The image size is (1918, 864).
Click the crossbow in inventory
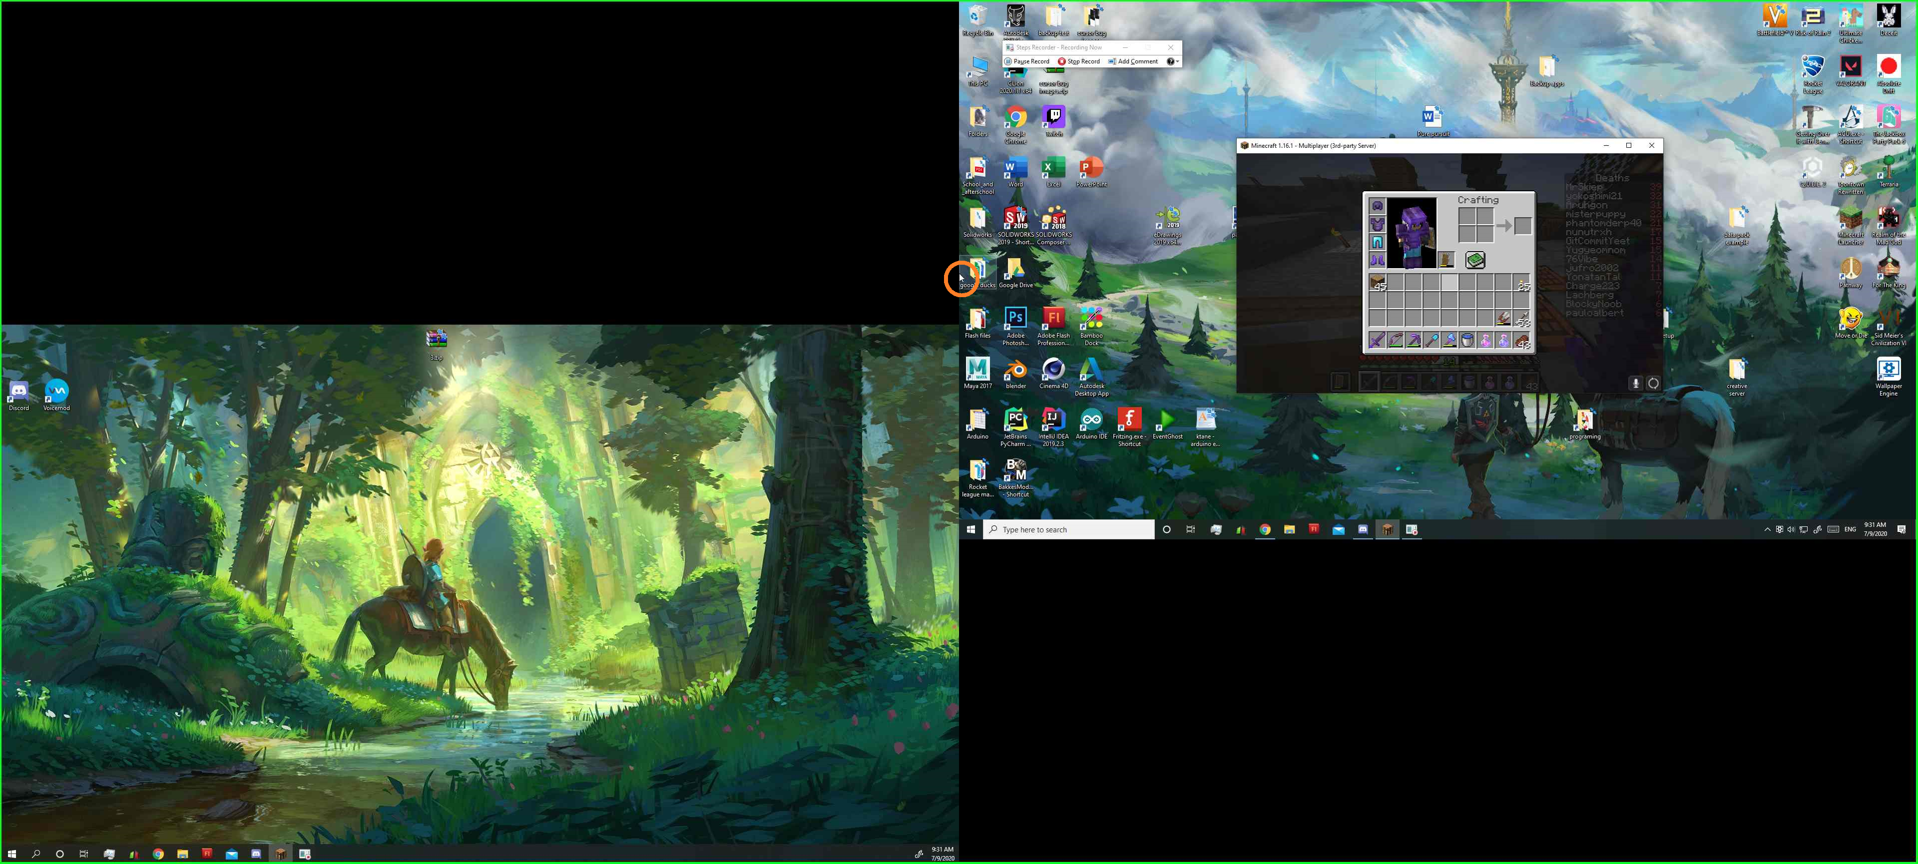click(1503, 319)
